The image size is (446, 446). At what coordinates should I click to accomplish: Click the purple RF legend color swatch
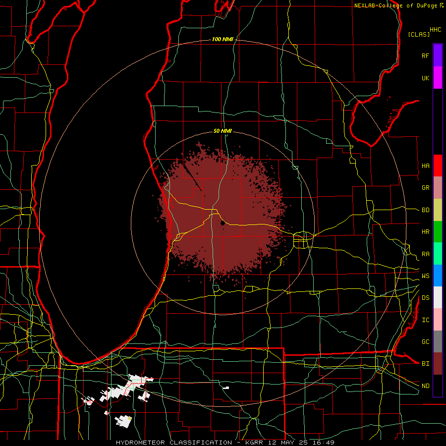click(438, 56)
